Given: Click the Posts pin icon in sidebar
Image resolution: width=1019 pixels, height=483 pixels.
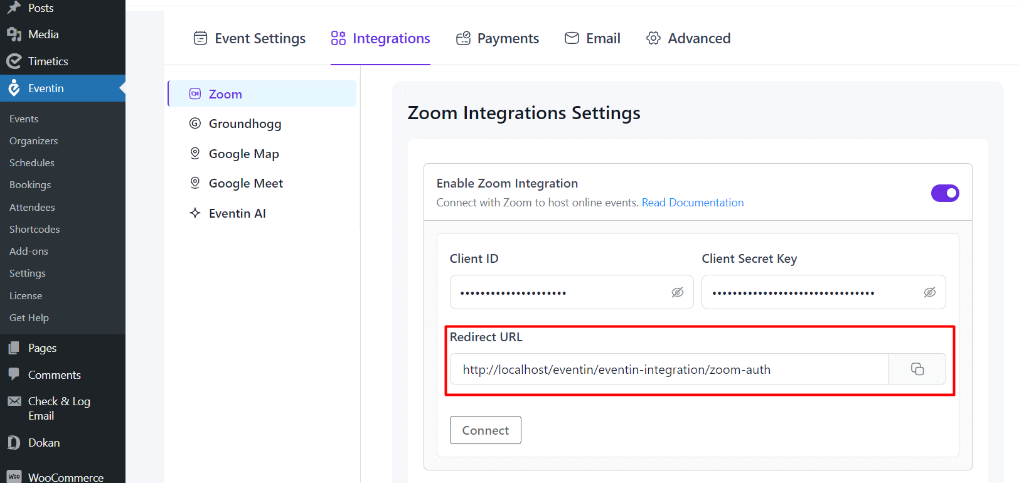Looking at the screenshot, I should 14,8.
